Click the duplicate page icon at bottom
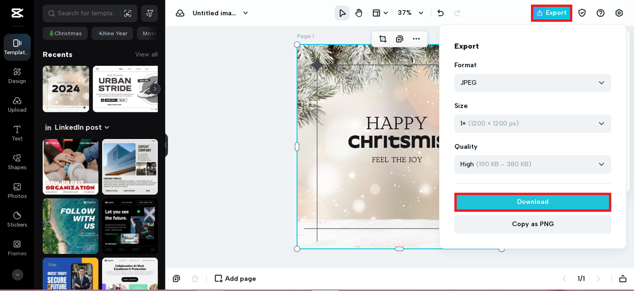This screenshot has width=634, height=291. click(176, 279)
